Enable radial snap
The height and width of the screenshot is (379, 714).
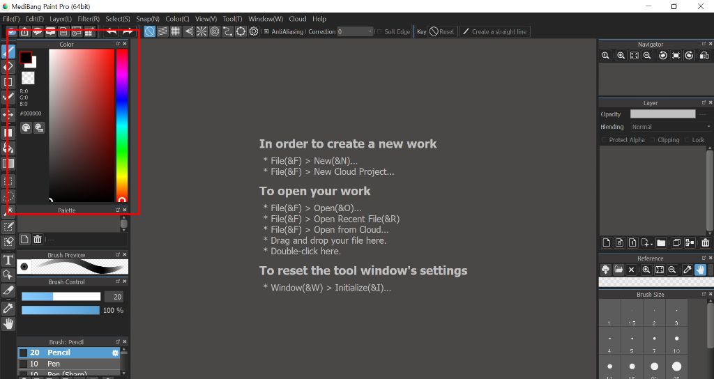click(202, 31)
